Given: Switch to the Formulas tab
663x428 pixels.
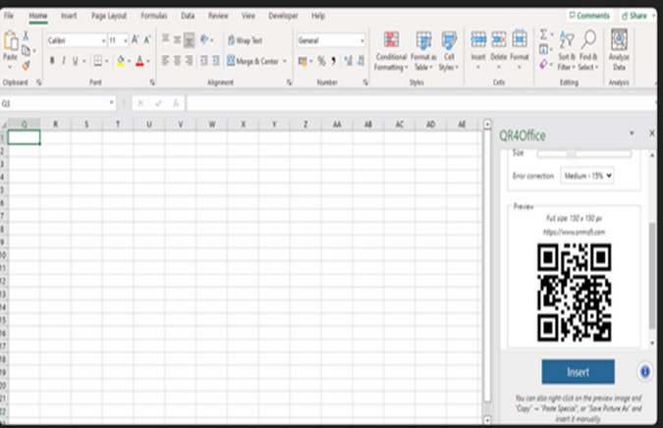Looking at the screenshot, I should coord(154,16).
